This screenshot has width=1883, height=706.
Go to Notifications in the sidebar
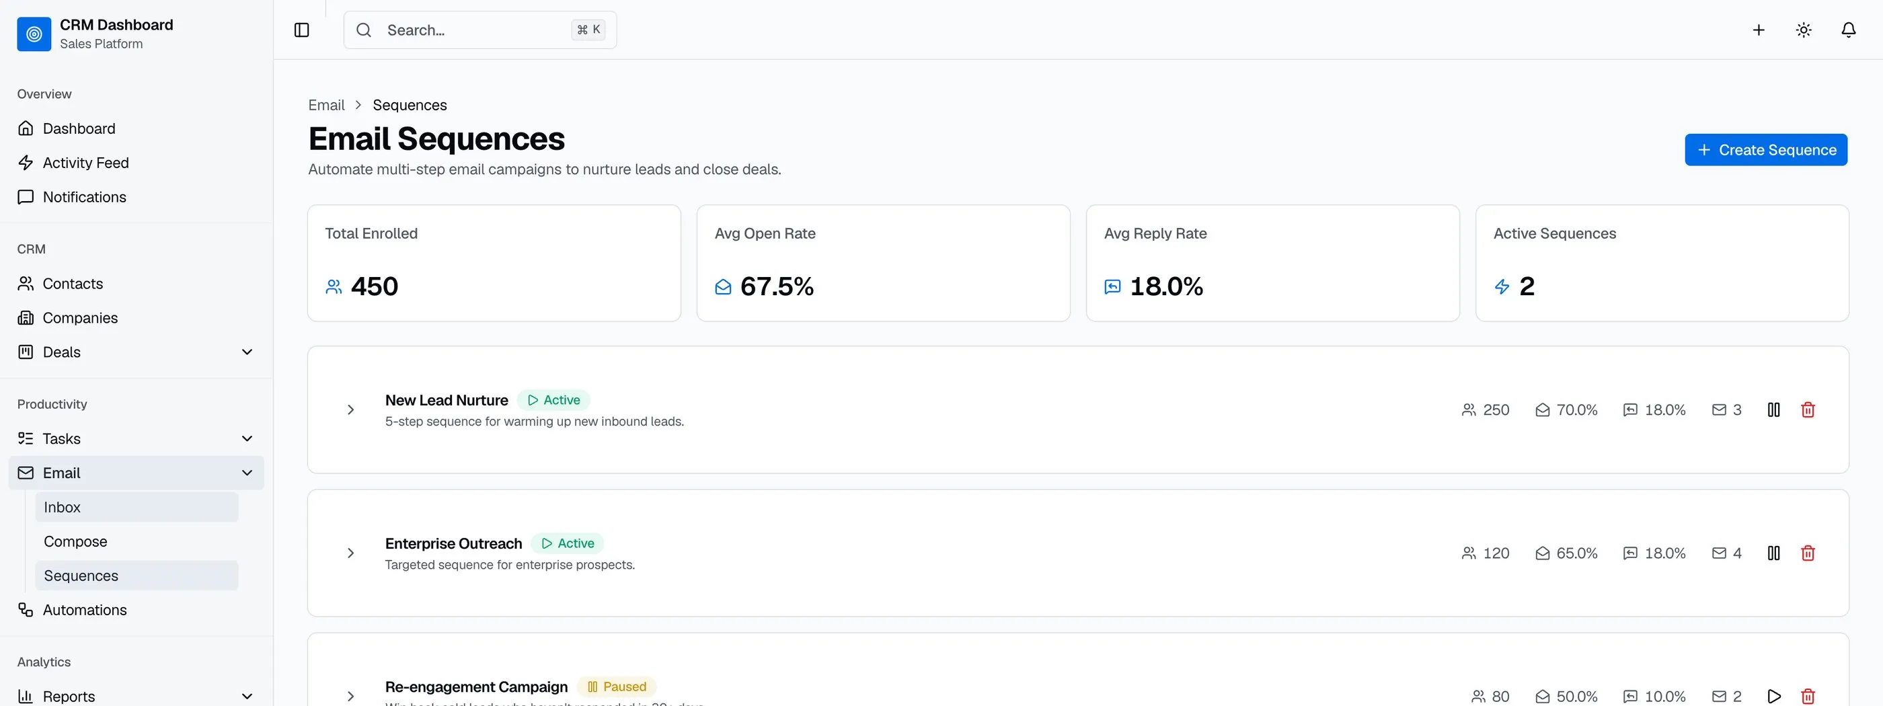coord(136,197)
